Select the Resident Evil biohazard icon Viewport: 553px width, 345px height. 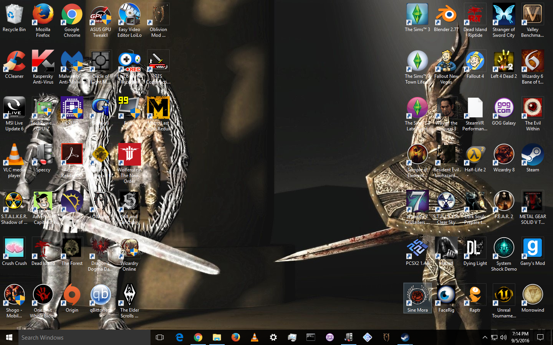point(446,161)
